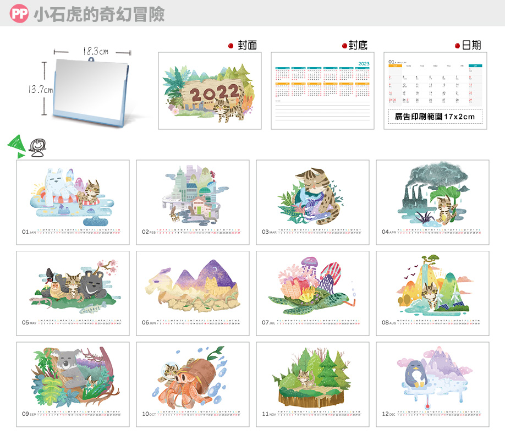Select the 09 SEP koala page
The width and height of the screenshot is (505, 440).
click(x=73, y=384)
